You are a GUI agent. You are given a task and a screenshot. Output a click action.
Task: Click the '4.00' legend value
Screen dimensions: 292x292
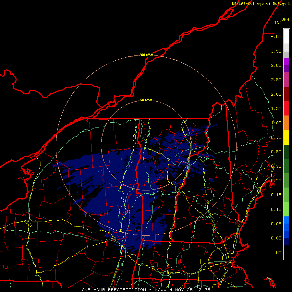276,36
